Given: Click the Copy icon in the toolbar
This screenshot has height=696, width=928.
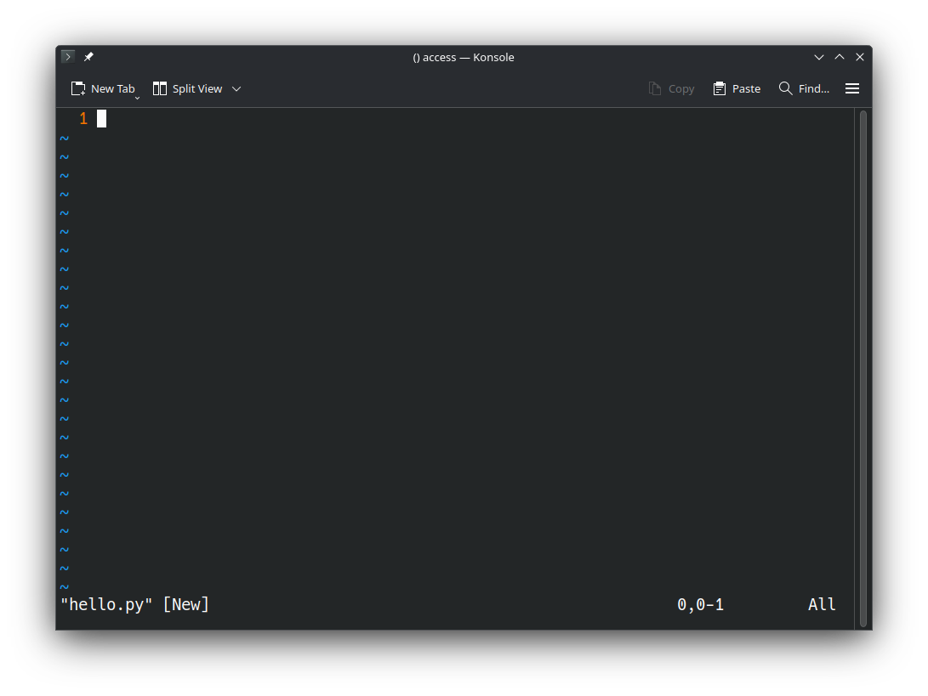Looking at the screenshot, I should click(x=653, y=88).
